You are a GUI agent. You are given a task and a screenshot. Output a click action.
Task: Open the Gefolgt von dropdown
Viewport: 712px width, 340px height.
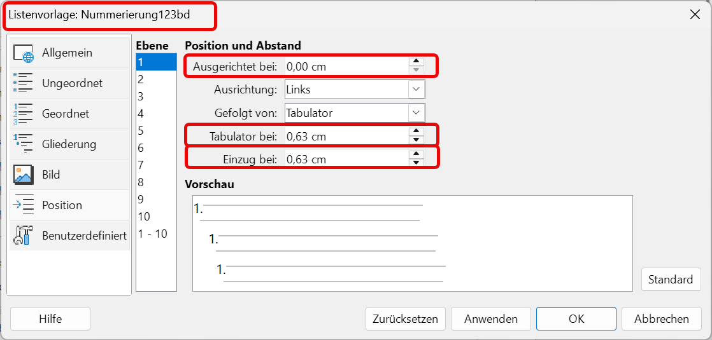417,114
